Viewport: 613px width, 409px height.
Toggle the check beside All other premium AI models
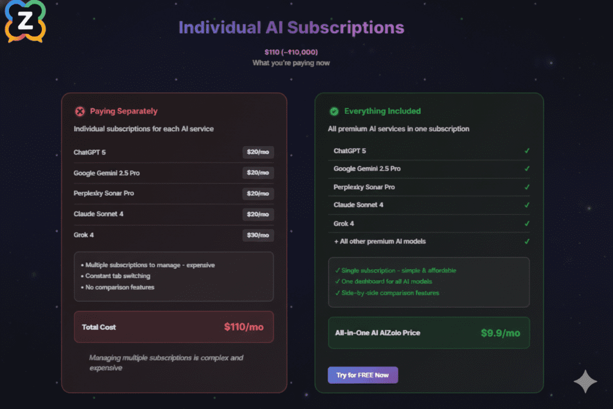click(x=527, y=241)
